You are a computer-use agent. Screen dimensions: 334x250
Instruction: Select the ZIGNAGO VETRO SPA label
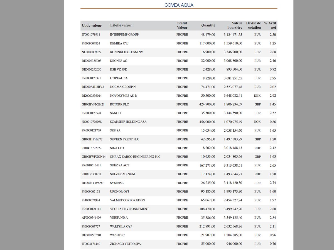126,244
